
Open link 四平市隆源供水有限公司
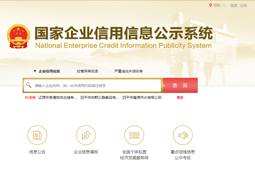coord(142,97)
